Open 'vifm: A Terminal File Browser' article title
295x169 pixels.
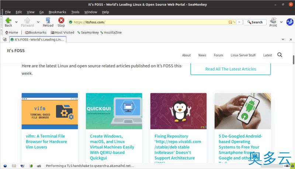point(46,142)
